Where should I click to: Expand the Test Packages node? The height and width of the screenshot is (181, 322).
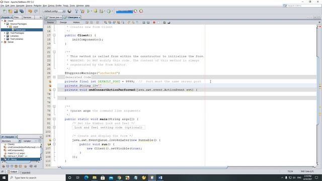5,33
